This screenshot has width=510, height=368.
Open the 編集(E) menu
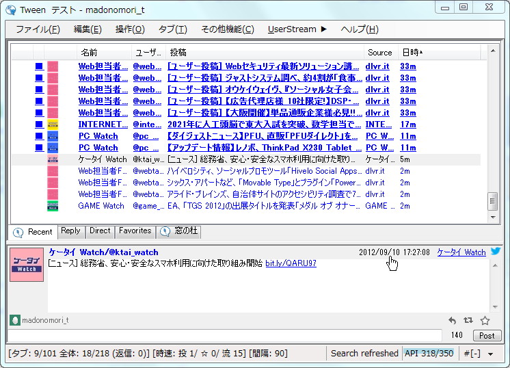(x=88, y=29)
